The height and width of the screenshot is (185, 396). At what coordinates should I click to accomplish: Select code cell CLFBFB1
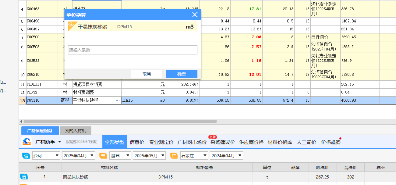click(42, 84)
